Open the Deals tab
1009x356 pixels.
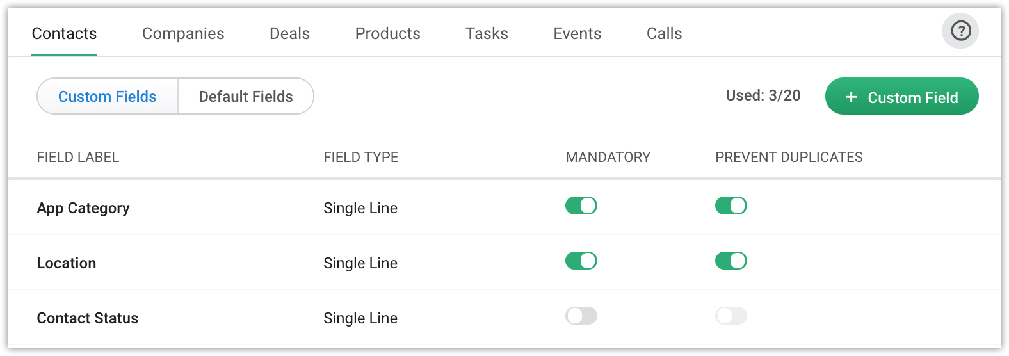point(289,33)
